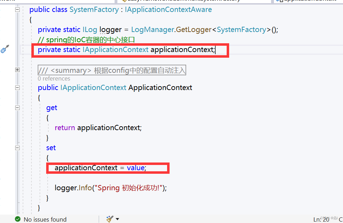Click the green IoC comment line
Viewport: 343px width, 223px height.
coord(86,40)
